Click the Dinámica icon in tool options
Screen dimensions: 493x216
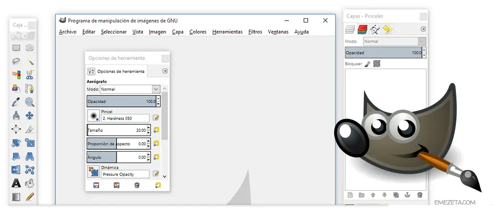(x=93, y=171)
